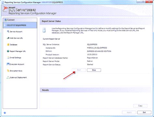Open the E-mail Settings page
Image resolution: width=154 pixels, height=117 pixels.
15,58
